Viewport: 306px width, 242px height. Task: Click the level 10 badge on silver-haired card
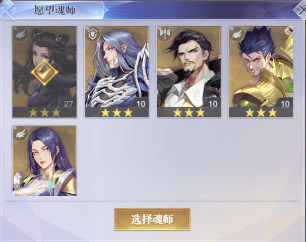tap(141, 103)
